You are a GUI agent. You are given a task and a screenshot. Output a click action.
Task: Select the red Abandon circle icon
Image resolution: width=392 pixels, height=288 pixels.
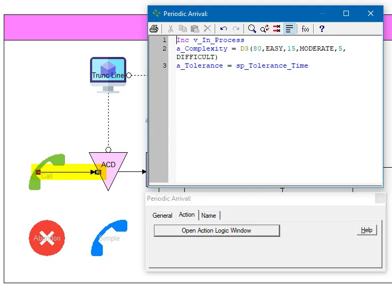47,238
